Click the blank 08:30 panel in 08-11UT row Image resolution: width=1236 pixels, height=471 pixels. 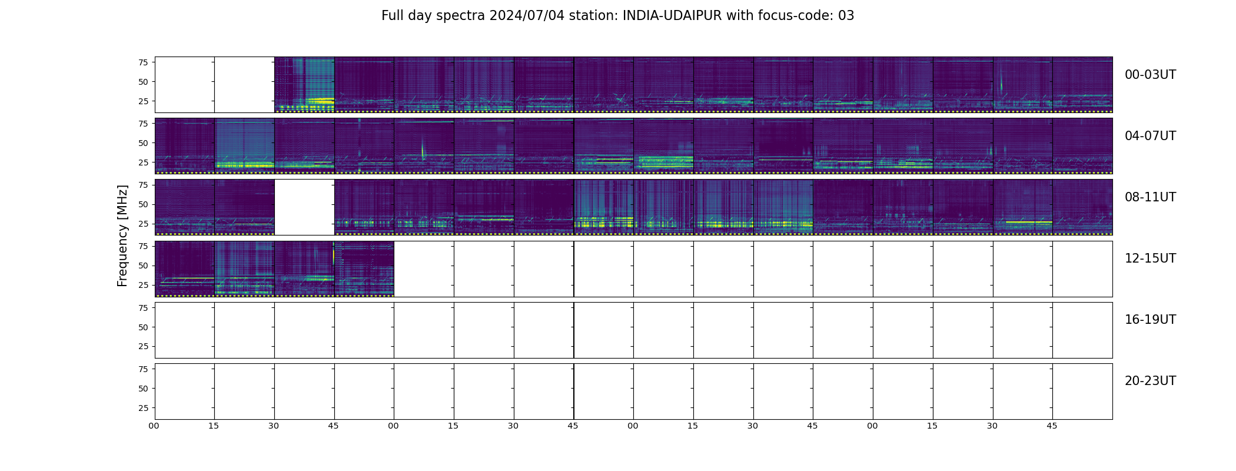pyautogui.click(x=304, y=207)
